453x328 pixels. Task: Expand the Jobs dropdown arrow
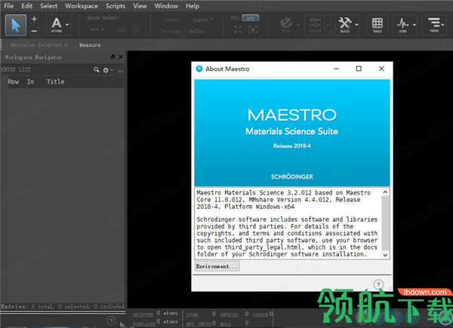[414, 25]
